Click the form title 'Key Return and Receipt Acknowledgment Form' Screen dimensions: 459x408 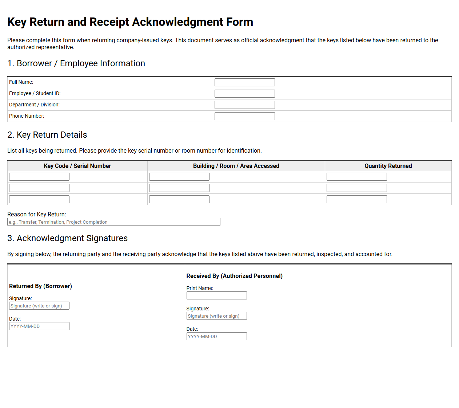130,22
